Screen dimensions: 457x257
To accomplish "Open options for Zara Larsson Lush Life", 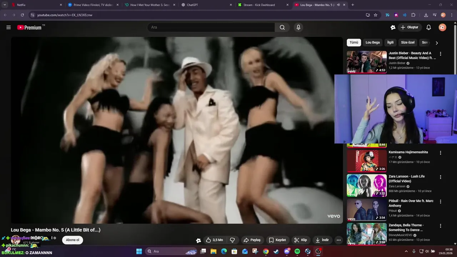I will 441,177.
